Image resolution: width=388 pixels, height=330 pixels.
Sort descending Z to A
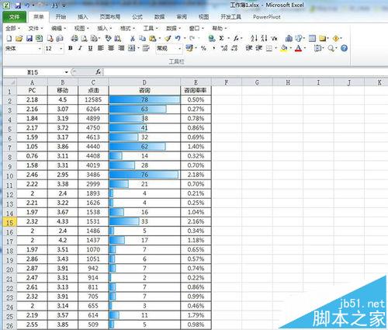[x=264, y=39]
